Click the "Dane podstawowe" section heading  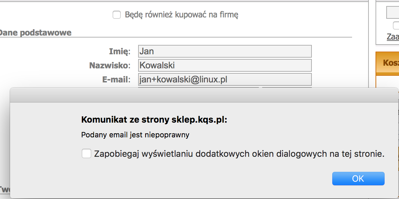pos(35,32)
